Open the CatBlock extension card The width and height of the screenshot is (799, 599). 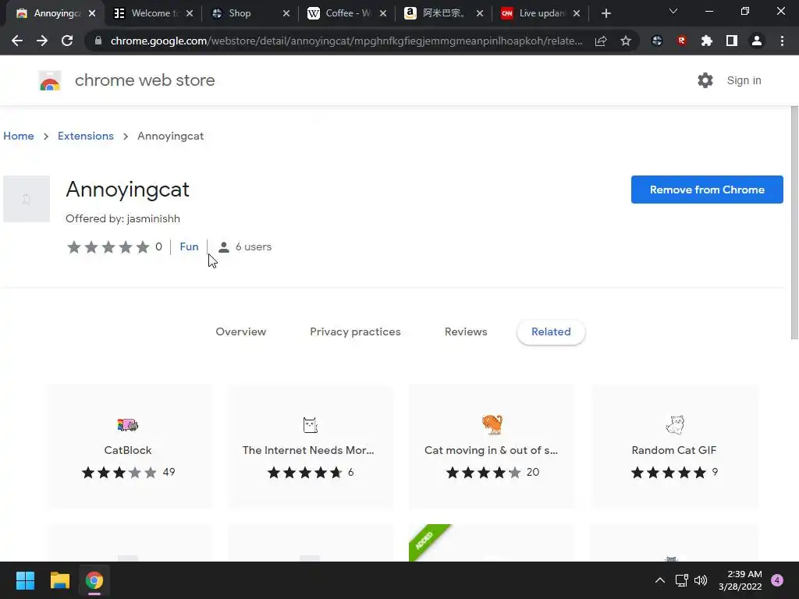pyautogui.click(x=130, y=446)
